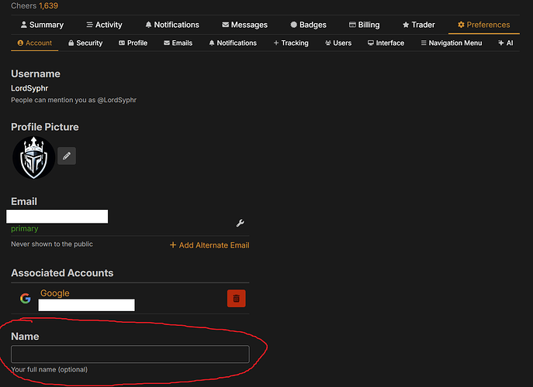The image size is (533, 387).
Task: Open the Tracking sub-tab
Action: coord(291,43)
